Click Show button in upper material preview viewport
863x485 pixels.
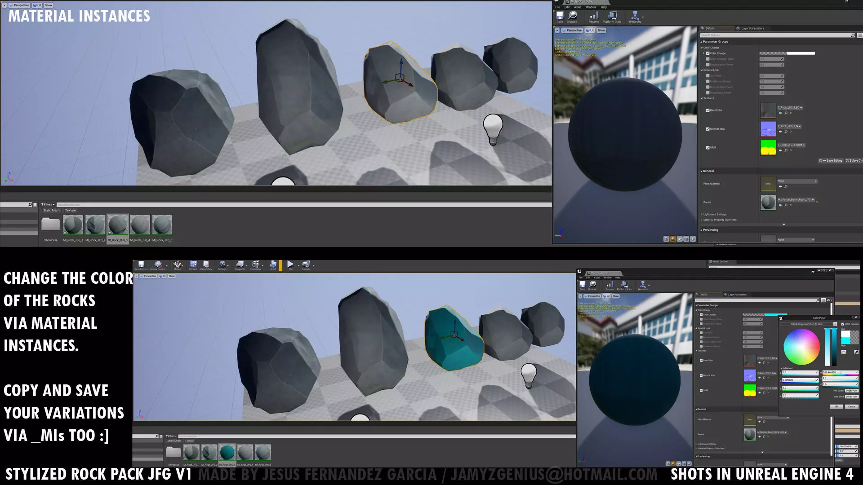tap(601, 30)
